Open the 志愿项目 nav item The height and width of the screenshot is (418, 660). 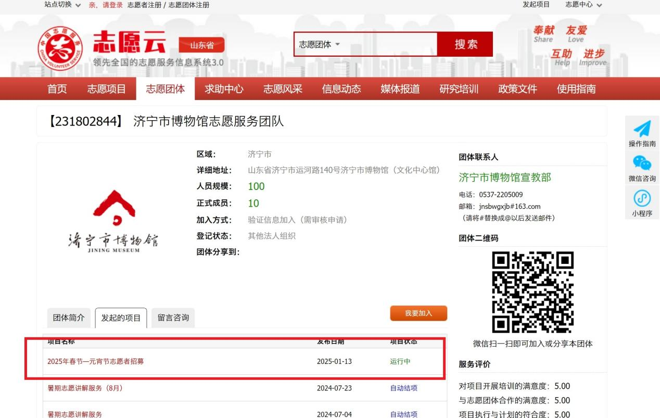coord(107,89)
